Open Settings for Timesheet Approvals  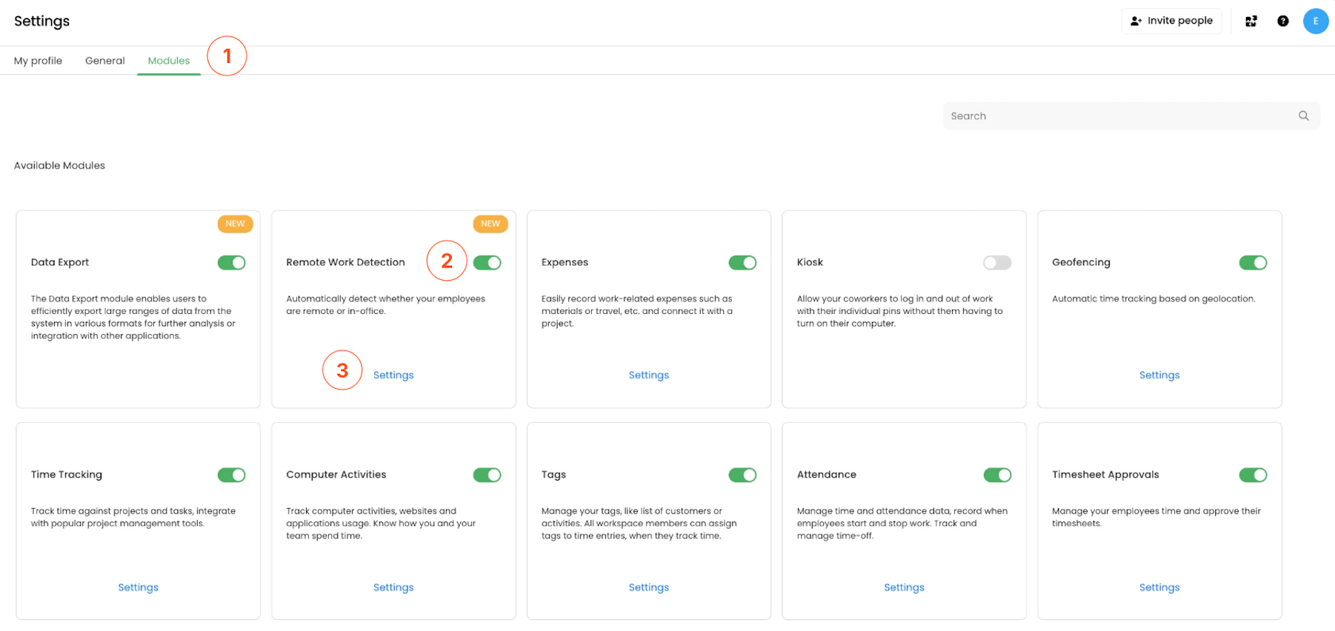[1159, 587]
